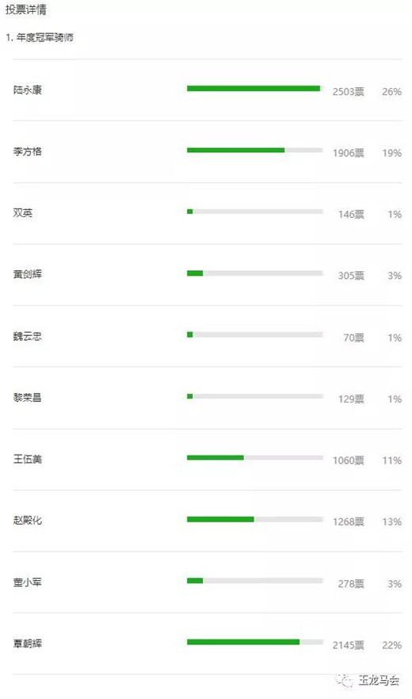412x699 pixels.
Task: Click the 70票 vote count
Action: [353, 338]
